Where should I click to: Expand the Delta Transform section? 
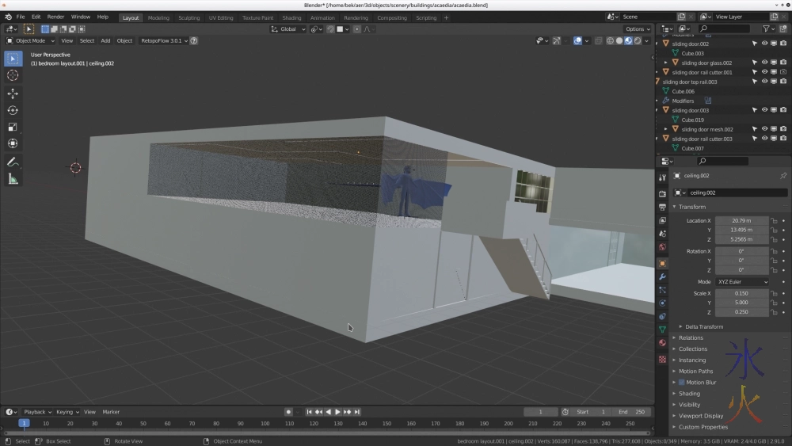(x=703, y=326)
